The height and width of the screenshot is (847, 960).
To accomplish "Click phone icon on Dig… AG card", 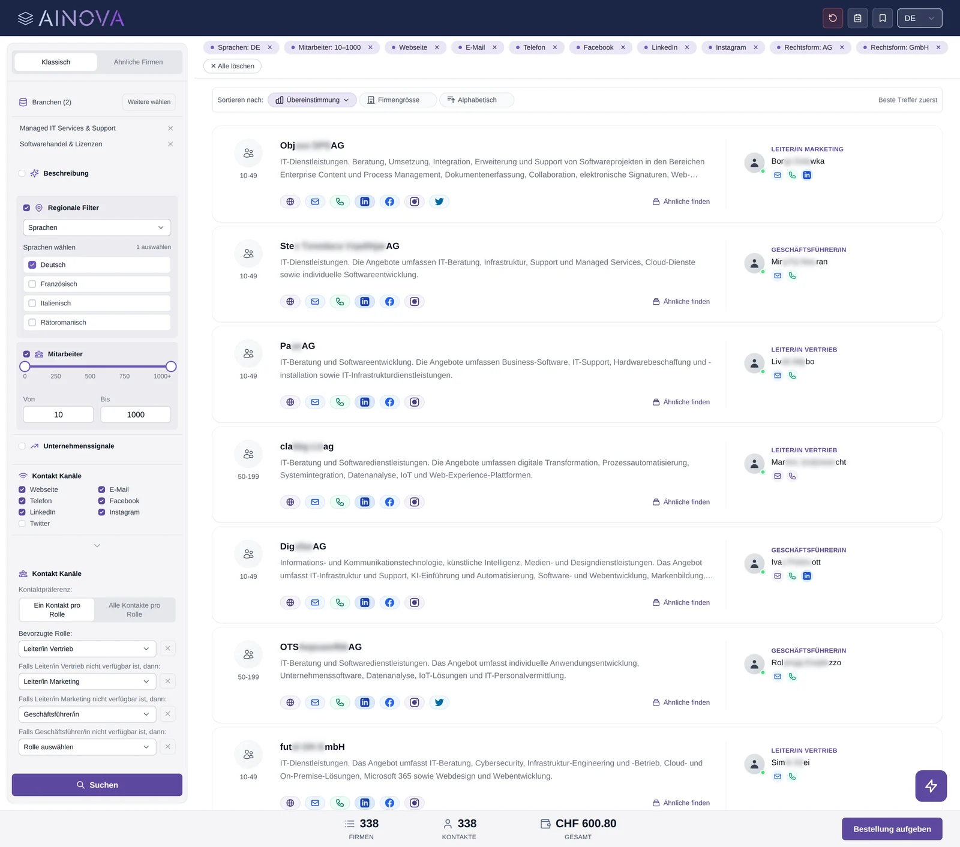I will 340,602.
